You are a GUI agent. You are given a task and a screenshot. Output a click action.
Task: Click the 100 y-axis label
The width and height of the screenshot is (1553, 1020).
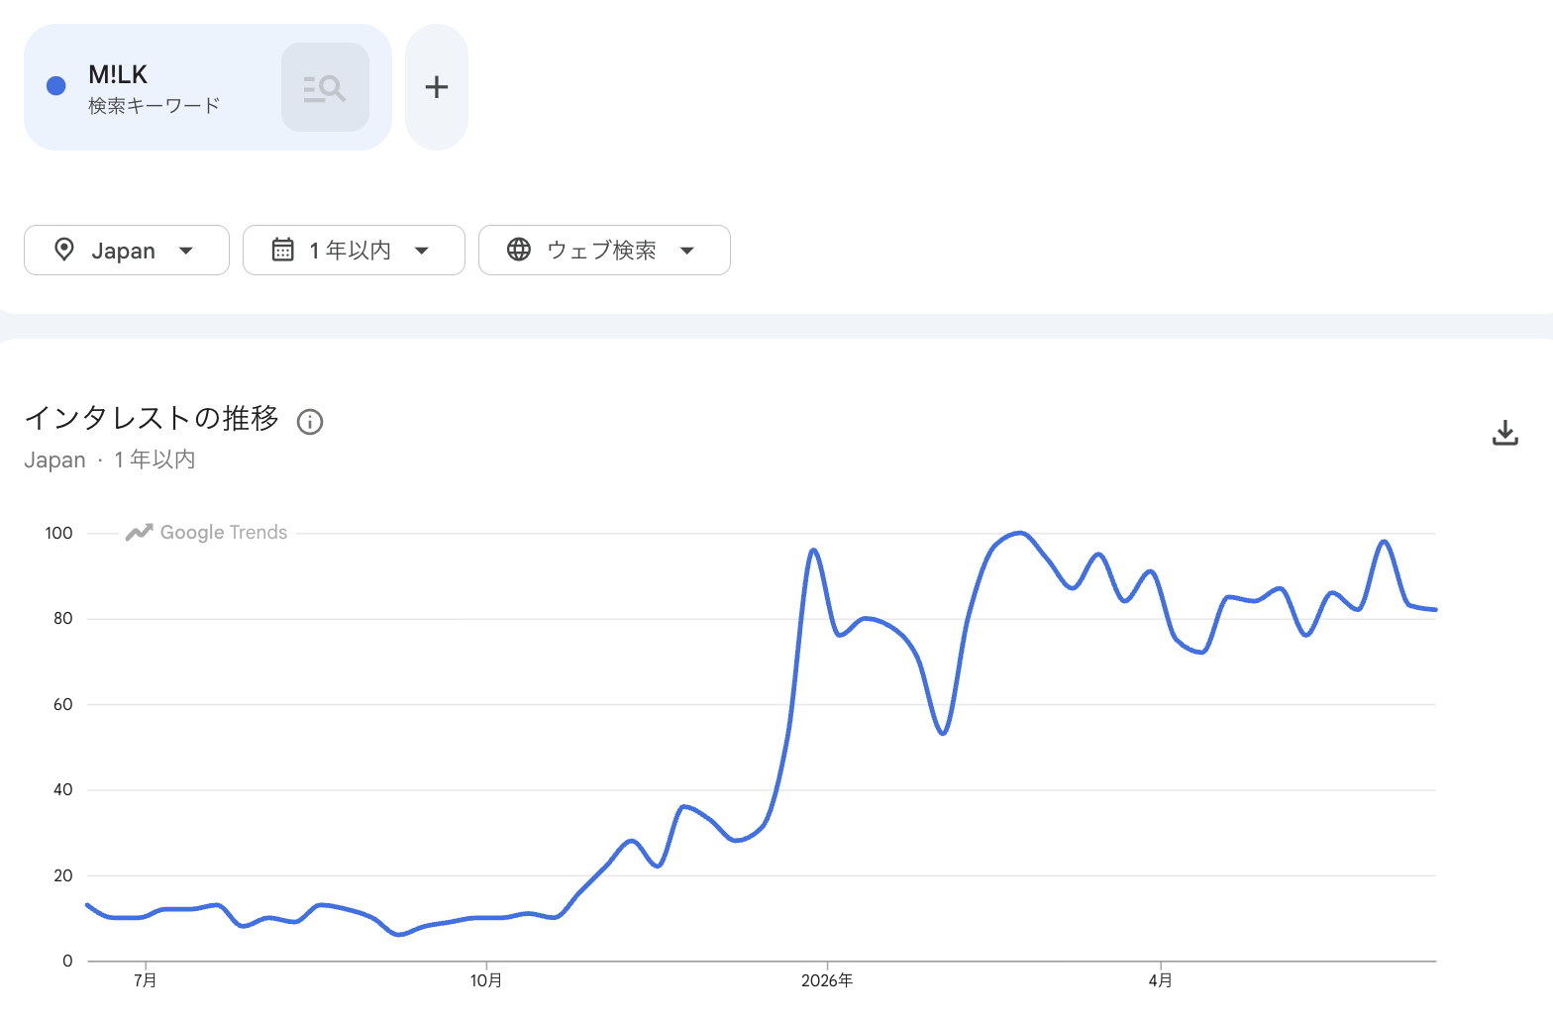[59, 533]
